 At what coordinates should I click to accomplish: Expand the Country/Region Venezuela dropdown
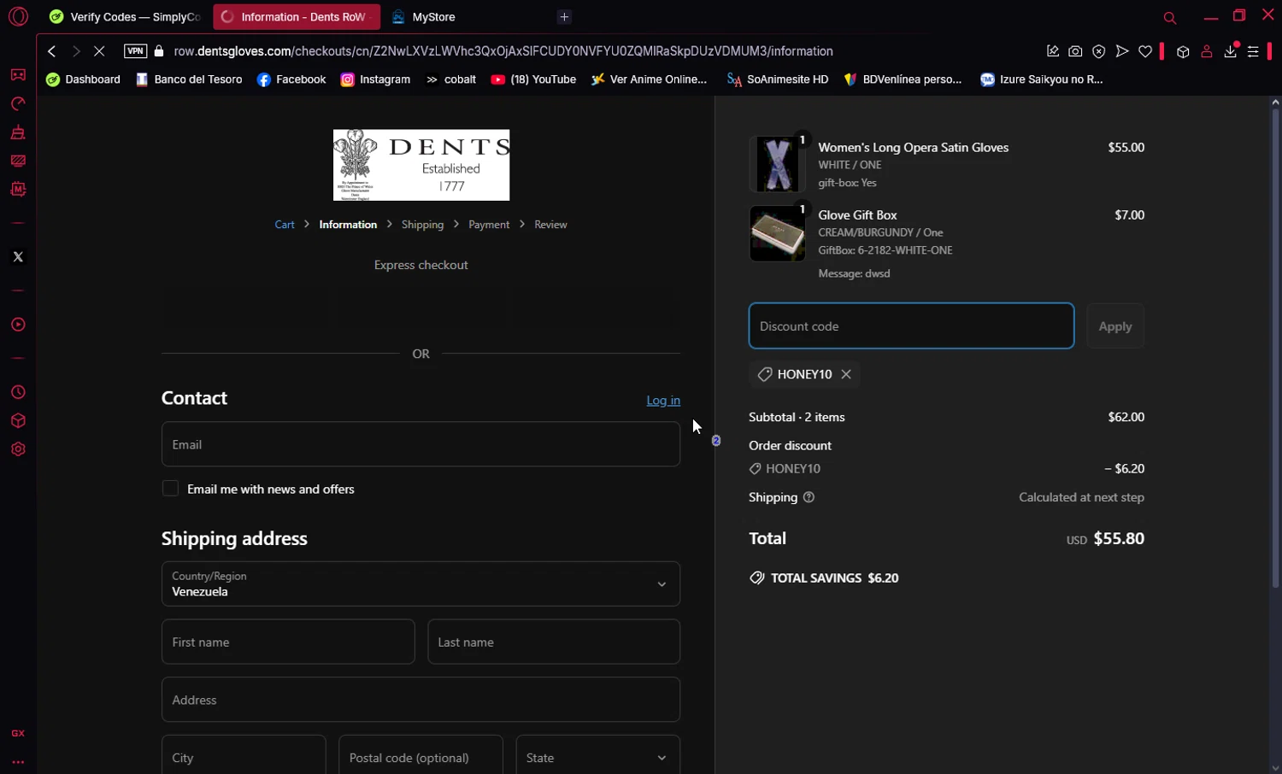tap(420, 584)
